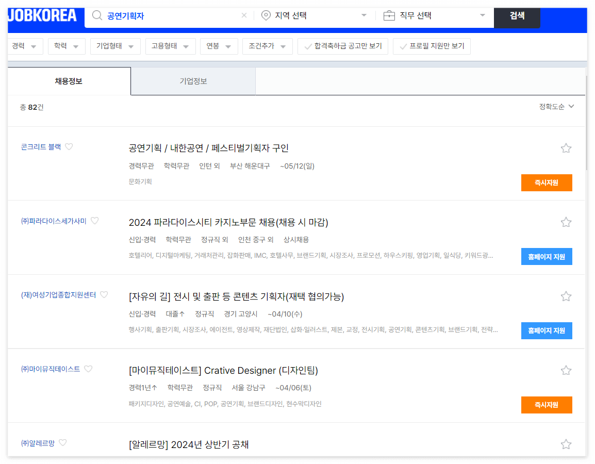Viewport: 595px width, 464px height.
Task: Bookmark the 파라다이스시티 job with the star icon
Action: (566, 222)
